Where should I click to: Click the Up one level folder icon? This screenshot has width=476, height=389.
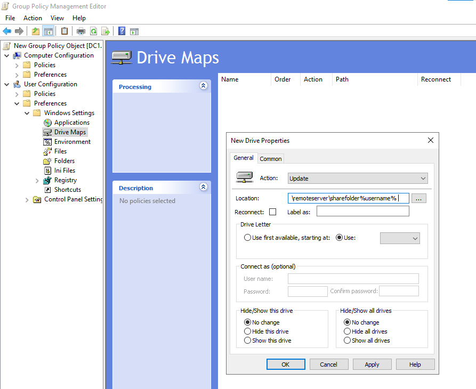36,31
